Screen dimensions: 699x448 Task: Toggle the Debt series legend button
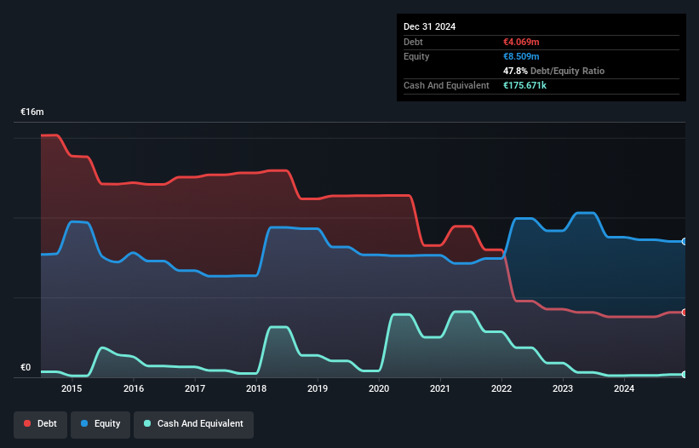(41, 424)
